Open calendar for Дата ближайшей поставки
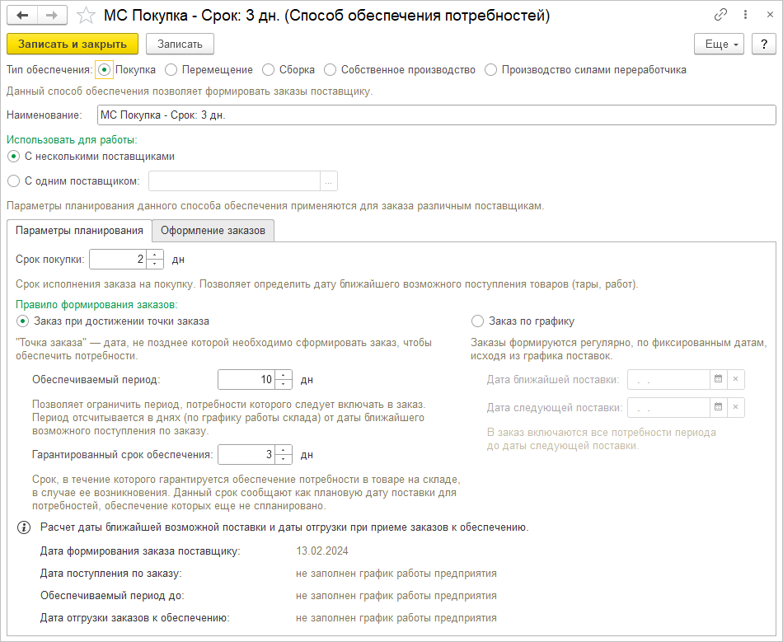783x642 pixels. coord(718,379)
